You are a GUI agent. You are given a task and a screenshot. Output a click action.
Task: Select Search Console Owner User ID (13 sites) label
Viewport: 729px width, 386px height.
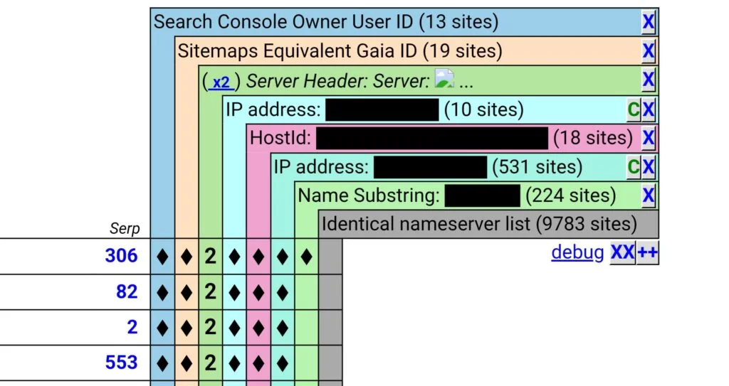[326, 22]
